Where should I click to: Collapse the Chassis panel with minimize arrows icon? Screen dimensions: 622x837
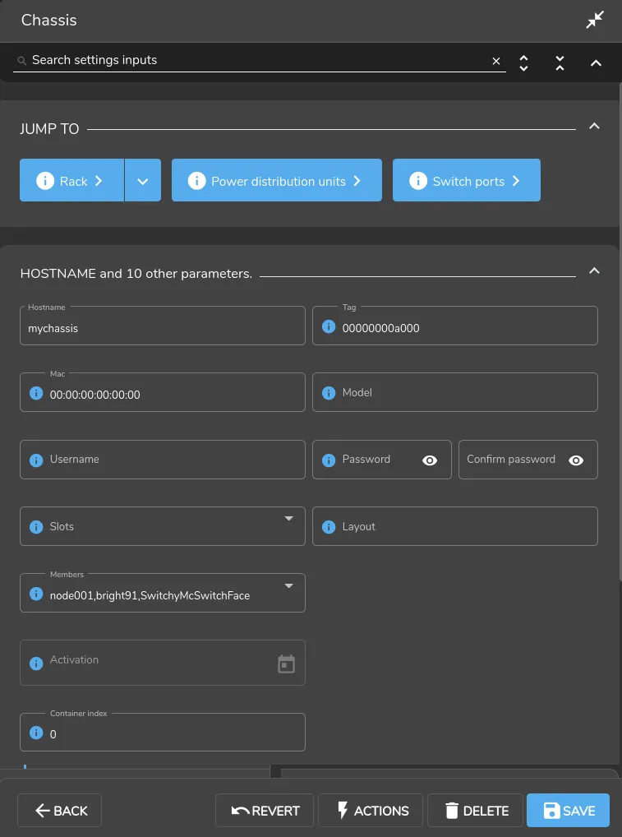(x=594, y=20)
